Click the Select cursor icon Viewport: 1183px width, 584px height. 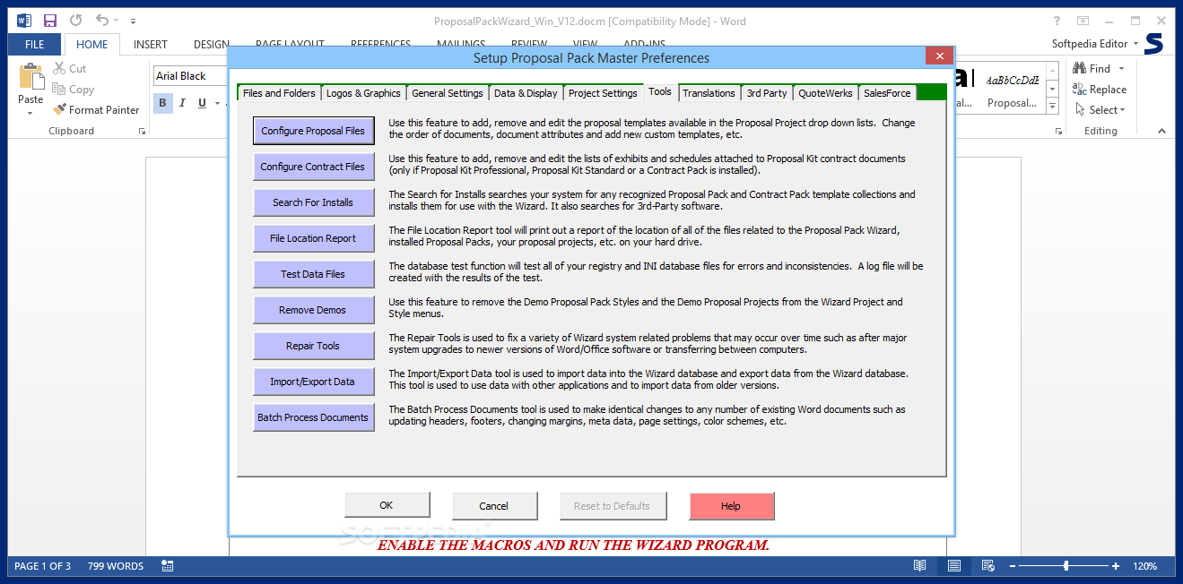coord(1080,109)
